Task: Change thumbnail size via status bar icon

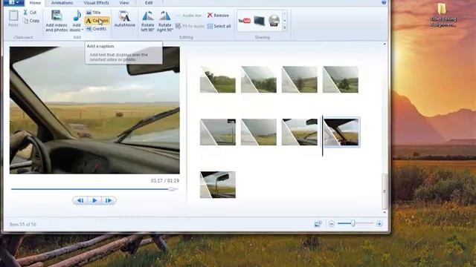Action: coord(318,224)
